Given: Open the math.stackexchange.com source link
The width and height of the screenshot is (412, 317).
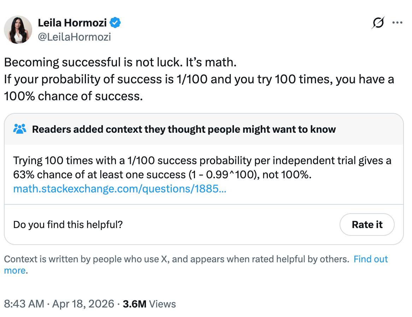Looking at the screenshot, I should coord(120,189).
